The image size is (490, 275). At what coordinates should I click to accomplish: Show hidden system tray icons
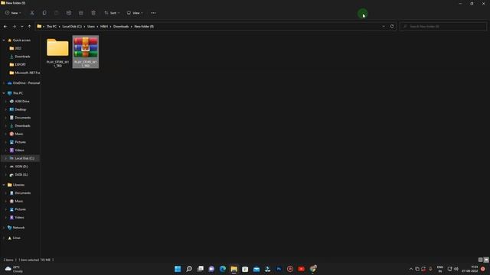tap(411, 269)
